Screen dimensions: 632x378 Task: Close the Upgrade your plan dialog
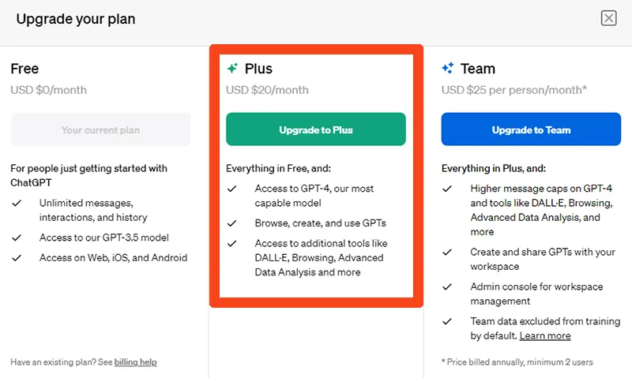coord(608,18)
